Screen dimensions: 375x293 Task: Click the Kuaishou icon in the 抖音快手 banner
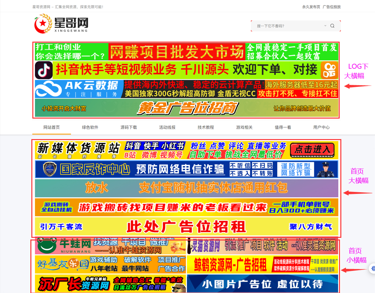point(329,70)
